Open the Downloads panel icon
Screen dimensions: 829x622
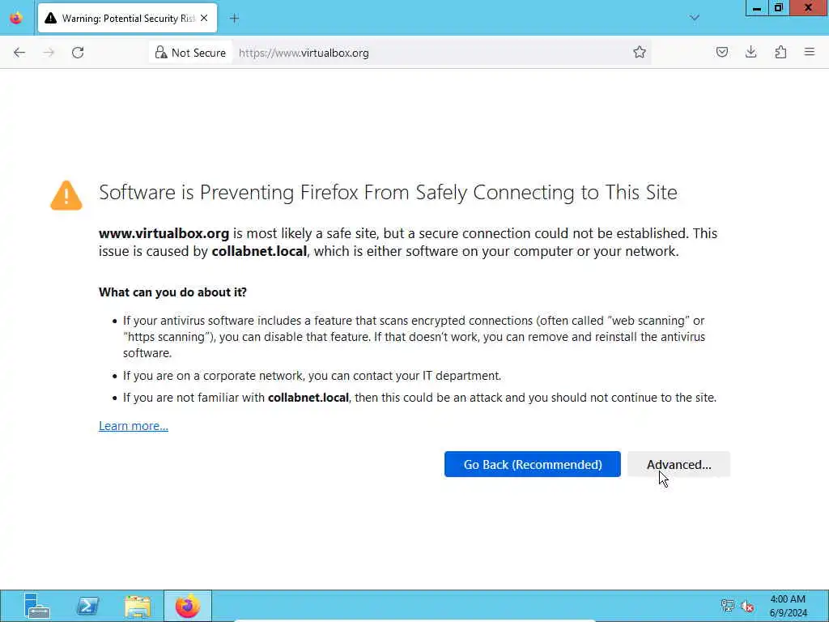tap(751, 53)
